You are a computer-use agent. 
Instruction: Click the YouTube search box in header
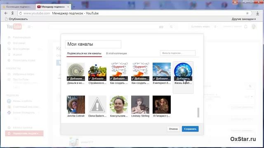point(104,27)
